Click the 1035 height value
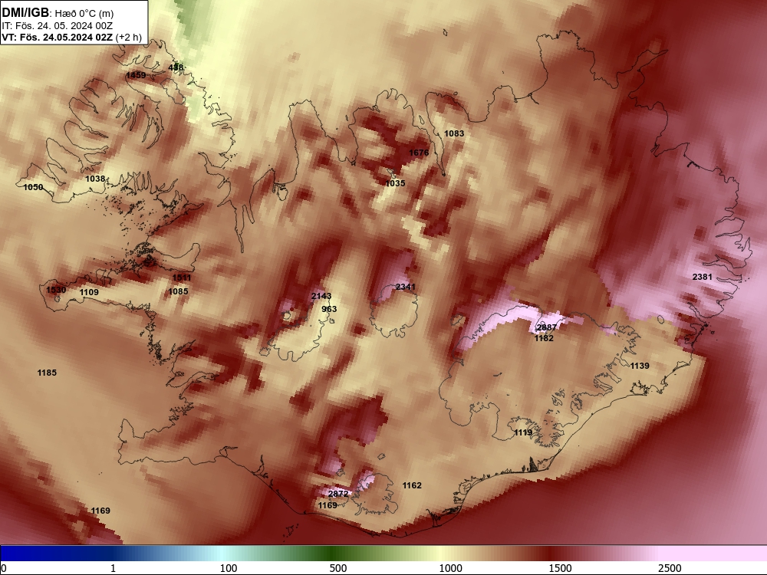 [395, 183]
